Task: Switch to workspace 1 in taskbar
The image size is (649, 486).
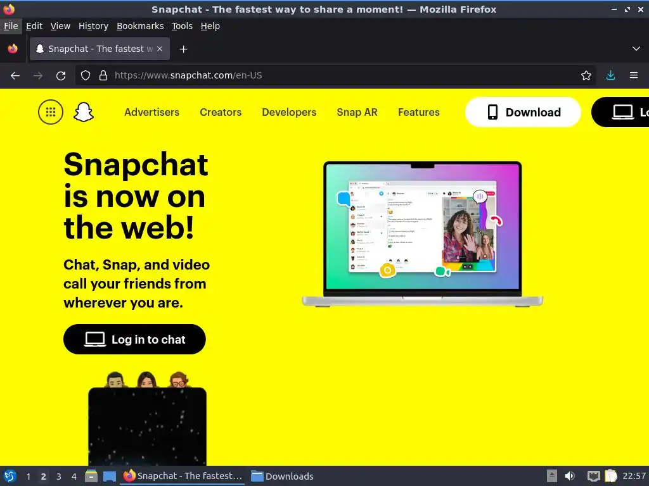Action: click(x=28, y=477)
